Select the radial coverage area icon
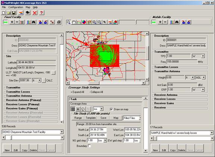Screen dimensions: 215x157 click(x=78, y=109)
